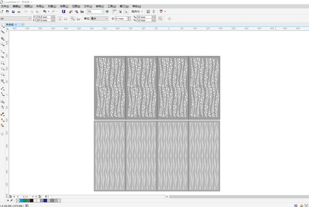Add page icon after page counter

click(x=40, y=197)
